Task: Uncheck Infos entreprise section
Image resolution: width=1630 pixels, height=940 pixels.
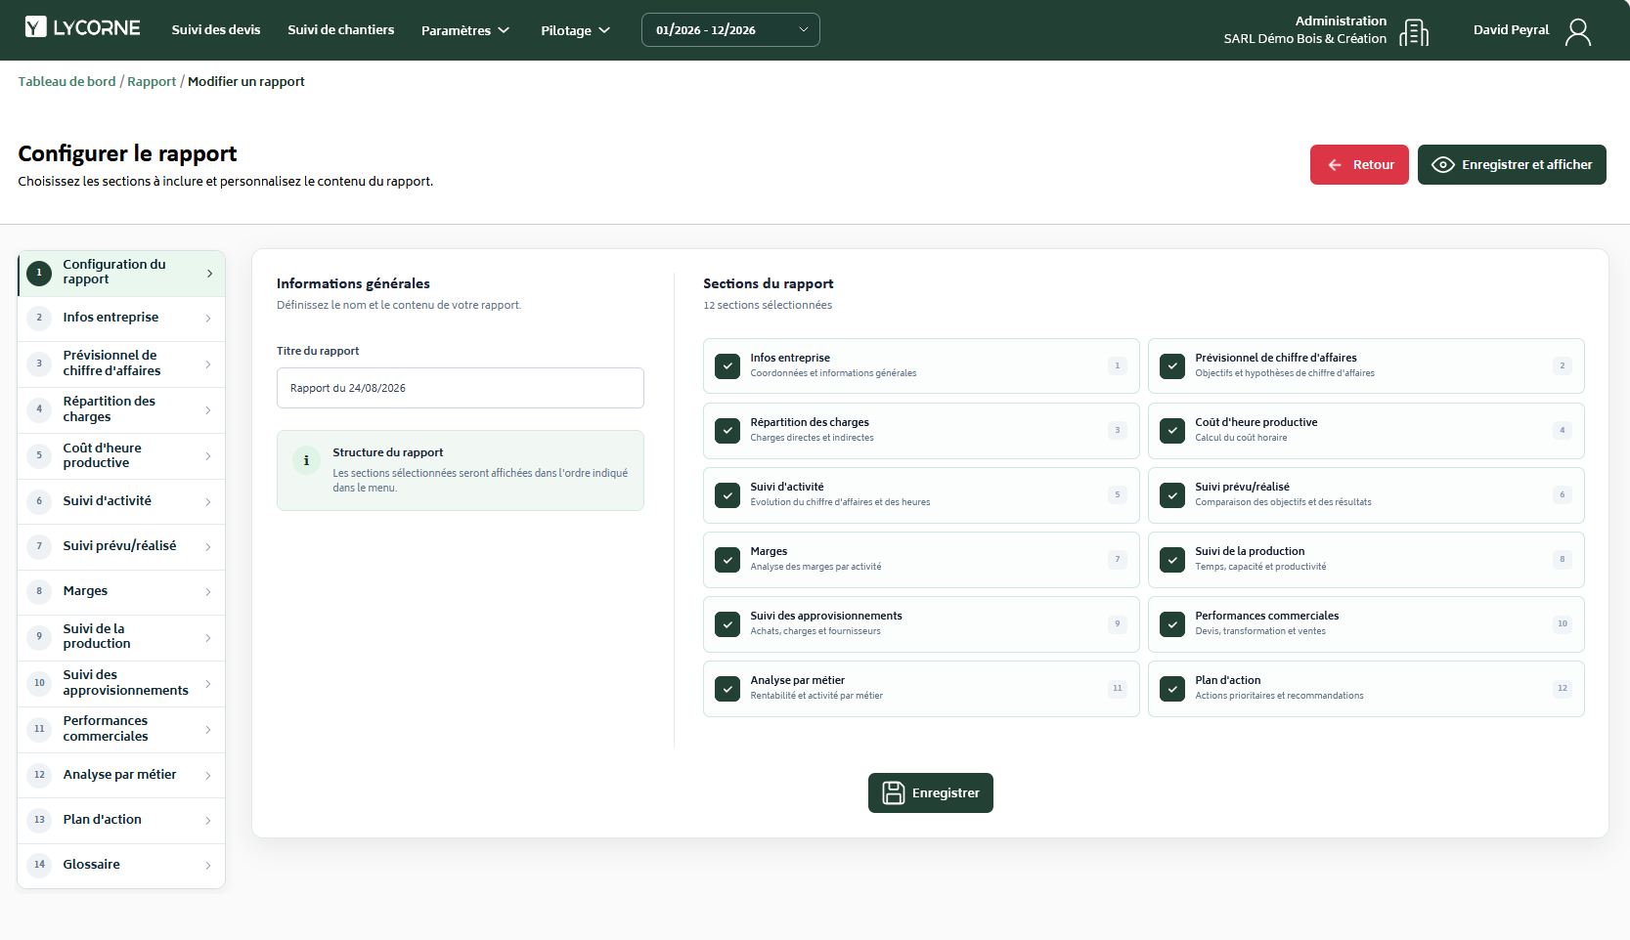Action: tap(727, 366)
